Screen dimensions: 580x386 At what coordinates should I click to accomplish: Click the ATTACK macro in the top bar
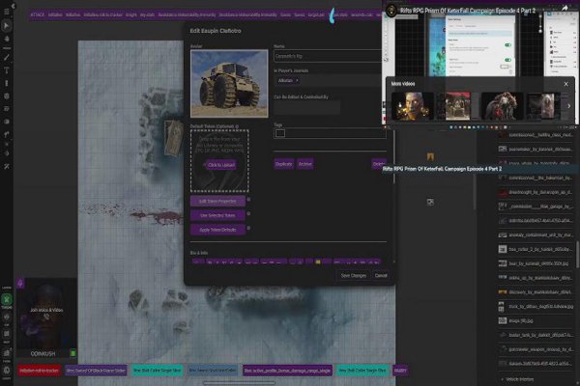click(38, 14)
